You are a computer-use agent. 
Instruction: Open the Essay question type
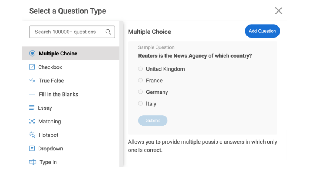[45, 108]
